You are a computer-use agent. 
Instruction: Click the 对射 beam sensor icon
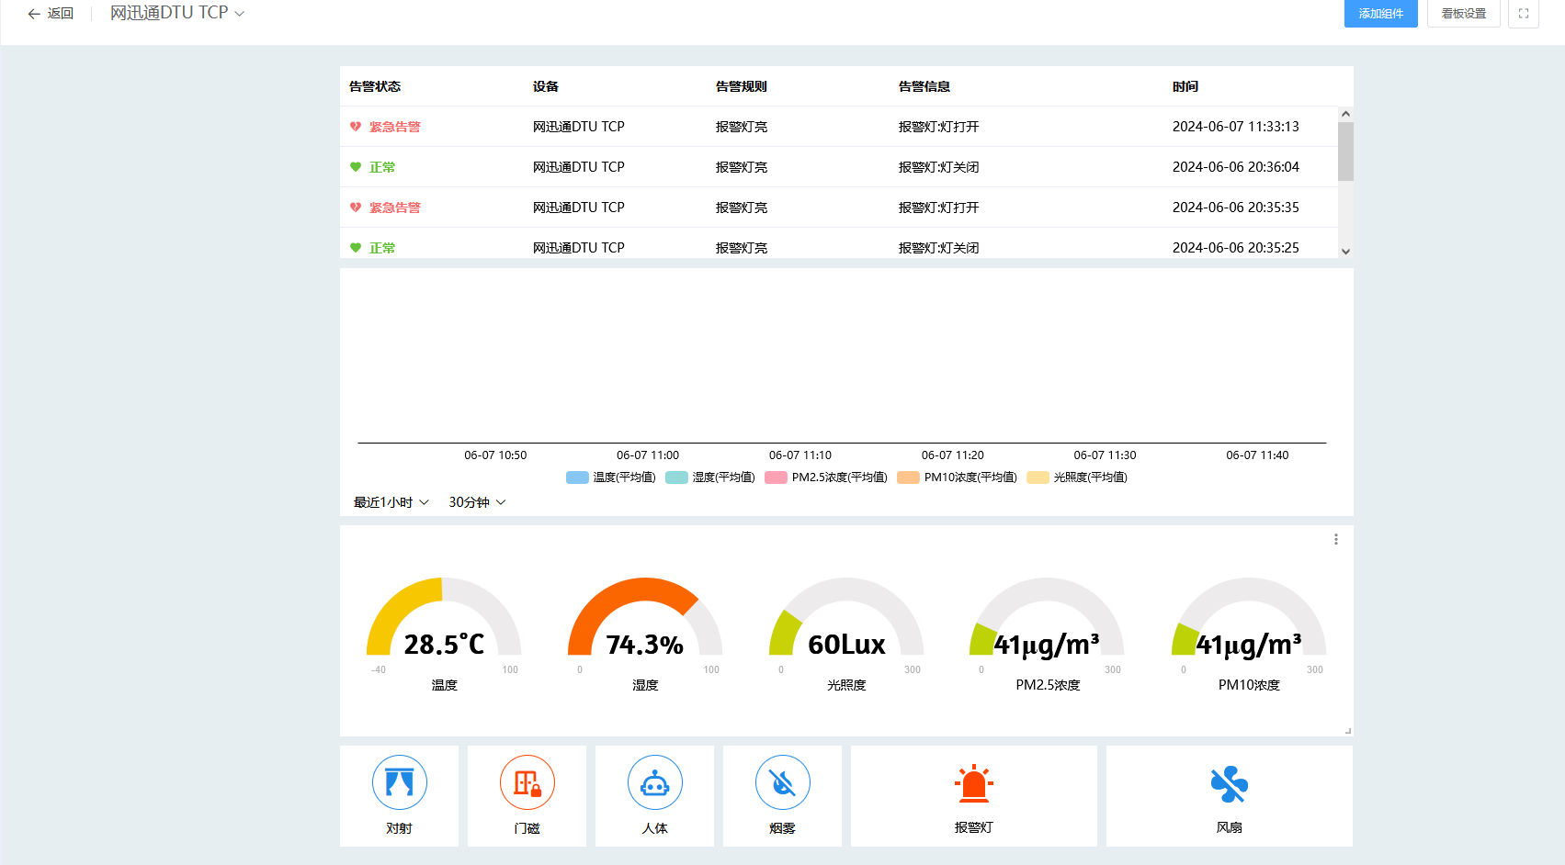tap(399, 782)
